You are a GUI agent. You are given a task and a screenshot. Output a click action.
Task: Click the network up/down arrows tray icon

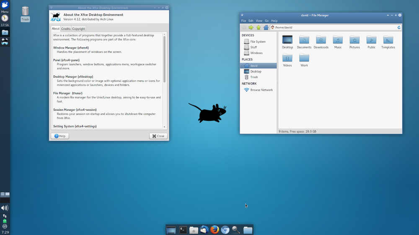pyautogui.click(x=5, y=216)
